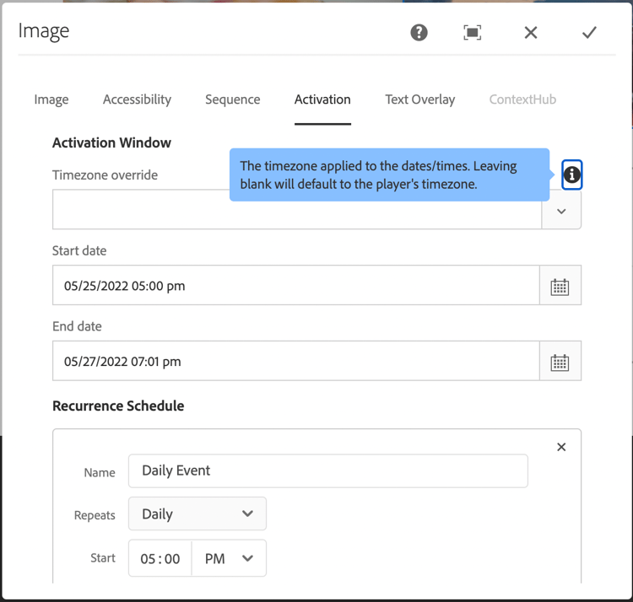Open the End date calendar picker

(560, 362)
